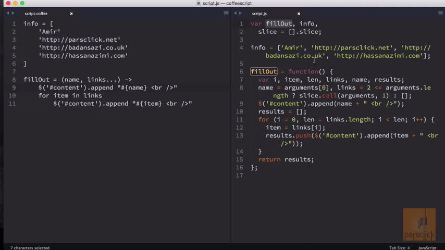Click 'http://parsclick.net' in script.coffee
445x250 pixels.
pos(79,40)
